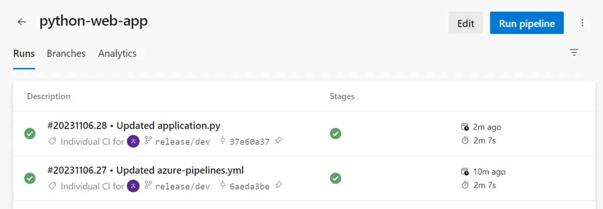This screenshot has width=603, height=209.
Task: Open the runs filter icon
Action: (574, 52)
